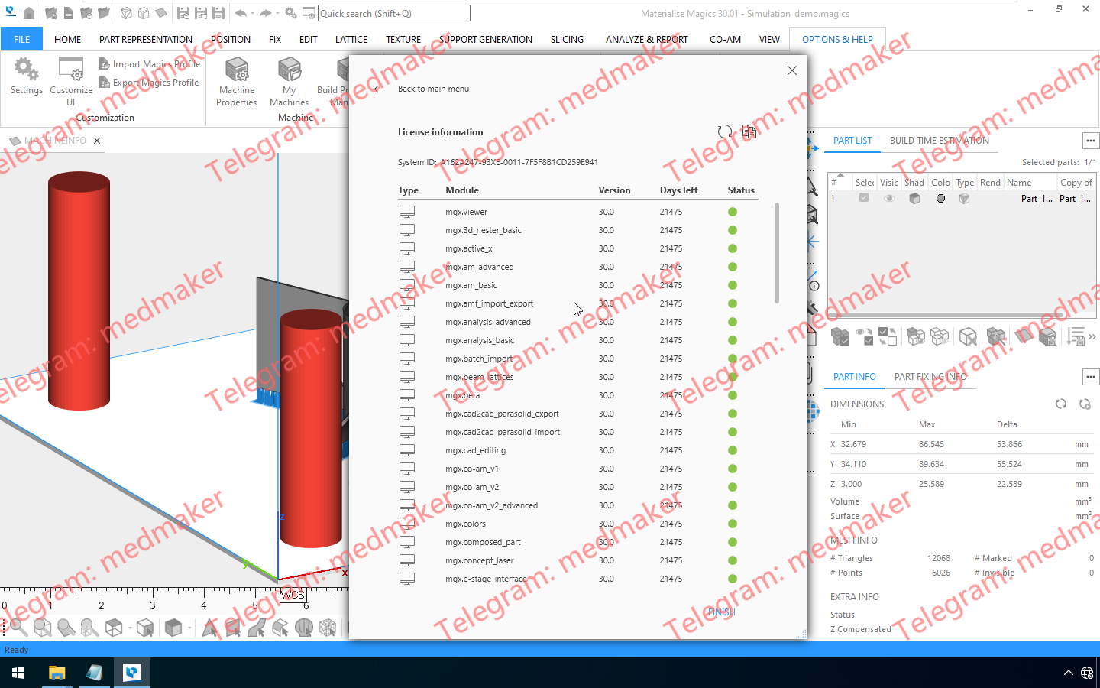The height and width of the screenshot is (688, 1100).
Task: Click the unload part cube icon
Action: [968, 336]
